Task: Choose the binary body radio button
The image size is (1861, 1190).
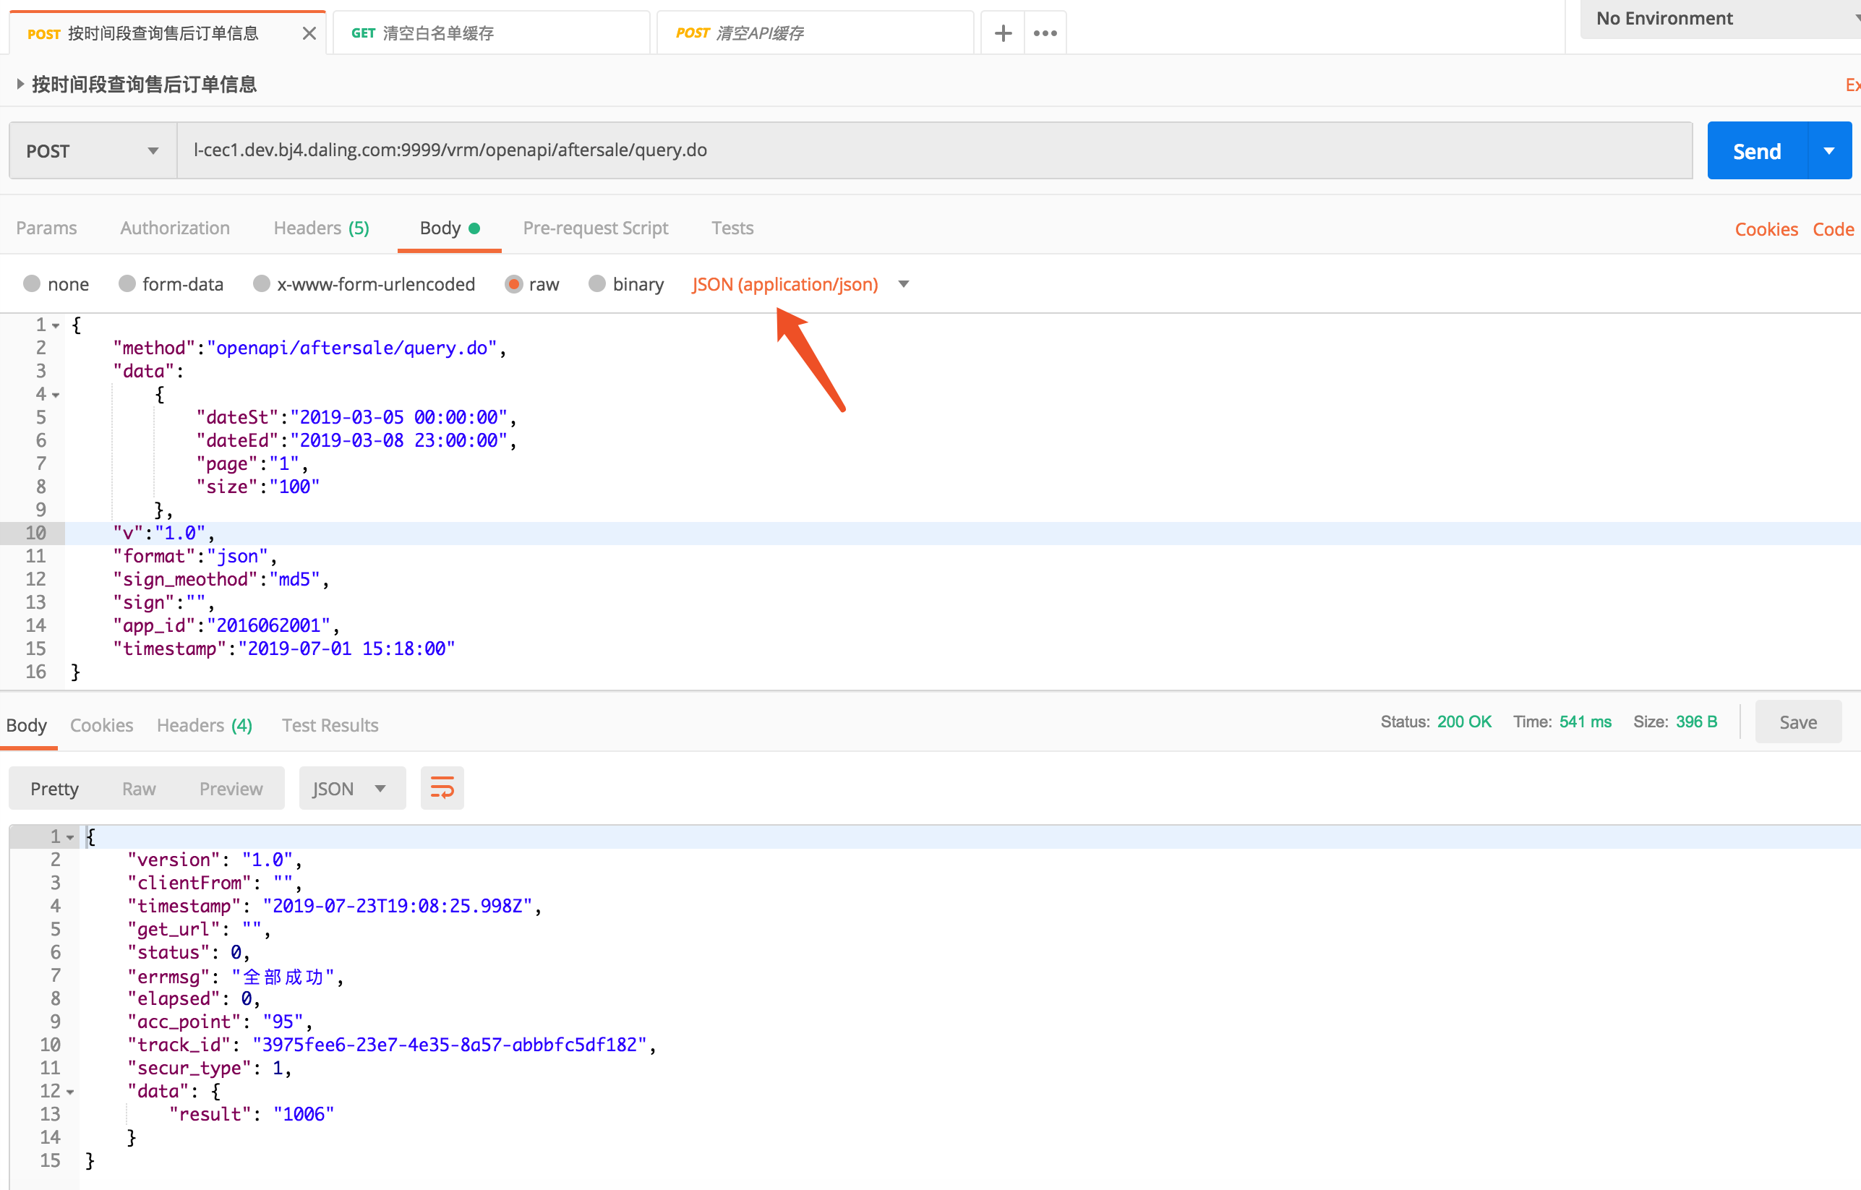Action: [x=596, y=283]
